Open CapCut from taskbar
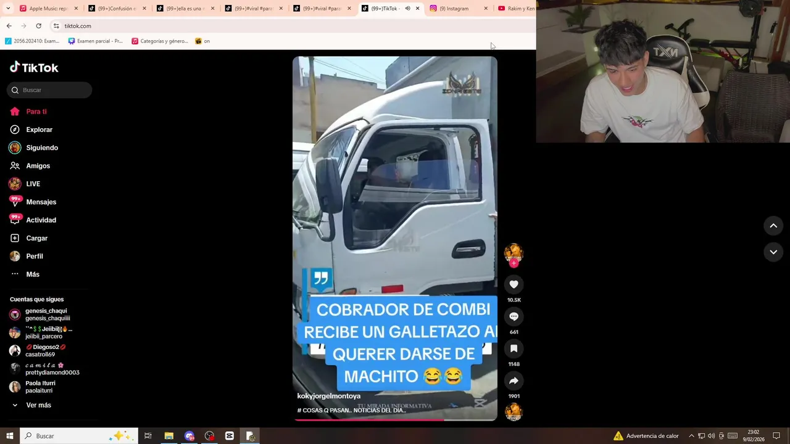Viewport: 790px width, 444px height. coord(230,436)
